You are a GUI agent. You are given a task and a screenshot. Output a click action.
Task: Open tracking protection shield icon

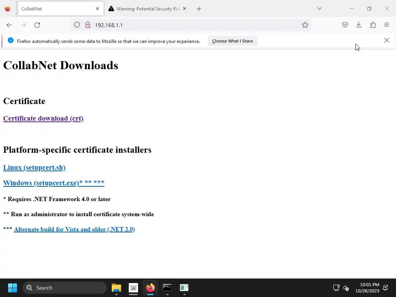click(x=77, y=25)
